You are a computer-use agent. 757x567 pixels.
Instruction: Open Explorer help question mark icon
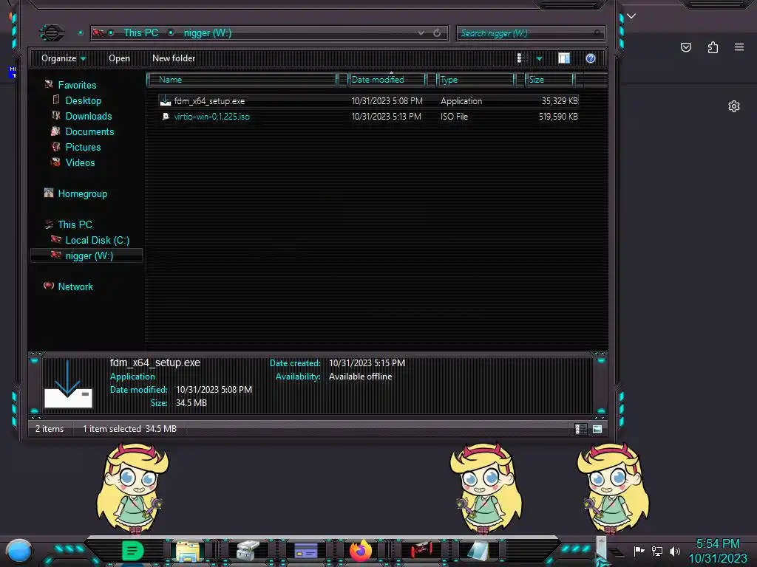tap(591, 58)
